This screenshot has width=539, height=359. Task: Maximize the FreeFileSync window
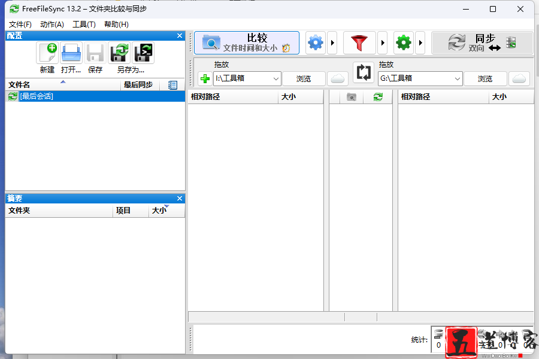pyautogui.click(x=493, y=9)
